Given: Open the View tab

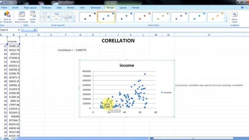Looking at the screenshot, I should 82,8.
